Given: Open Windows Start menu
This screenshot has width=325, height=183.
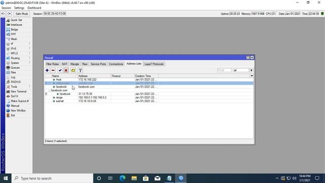Looking at the screenshot, I should point(6,178).
